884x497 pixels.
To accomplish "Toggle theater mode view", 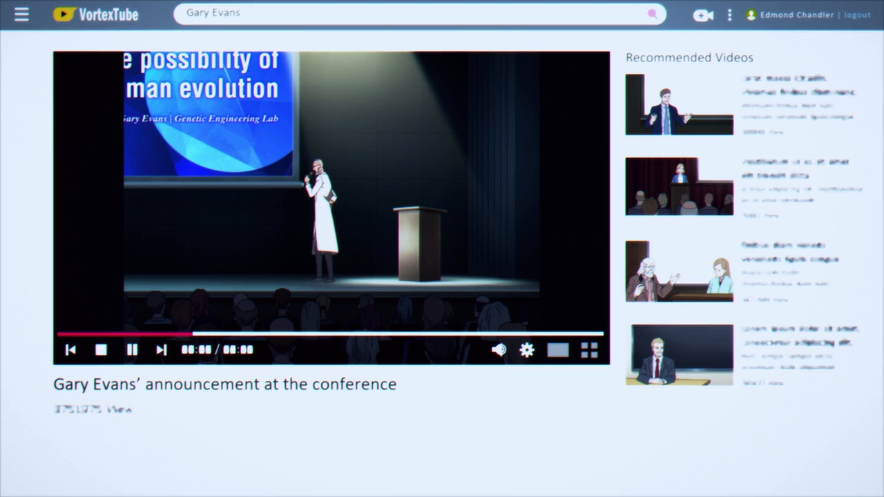I will tap(558, 350).
